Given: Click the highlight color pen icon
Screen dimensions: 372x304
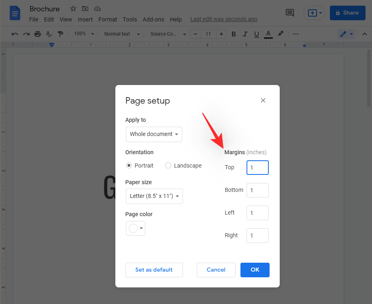Looking at the screenshot, I should coord(281,34).
